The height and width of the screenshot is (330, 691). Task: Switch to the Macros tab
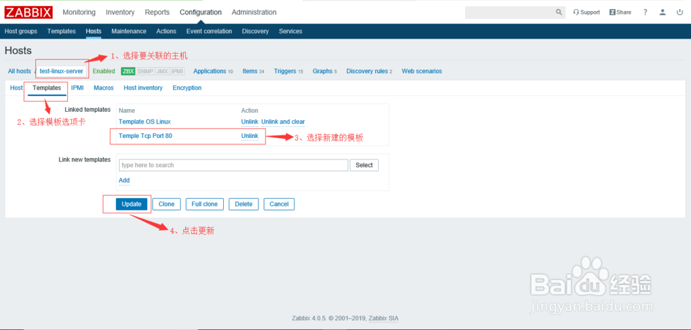point(104,88)
